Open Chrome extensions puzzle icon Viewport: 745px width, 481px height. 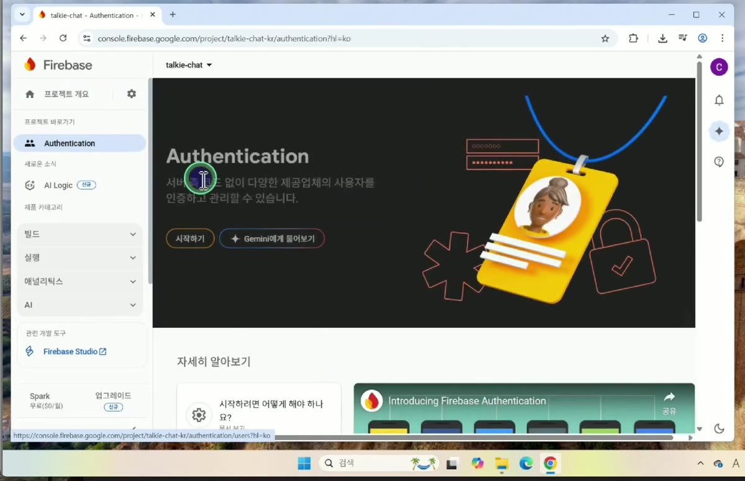(x=633, y=38)
